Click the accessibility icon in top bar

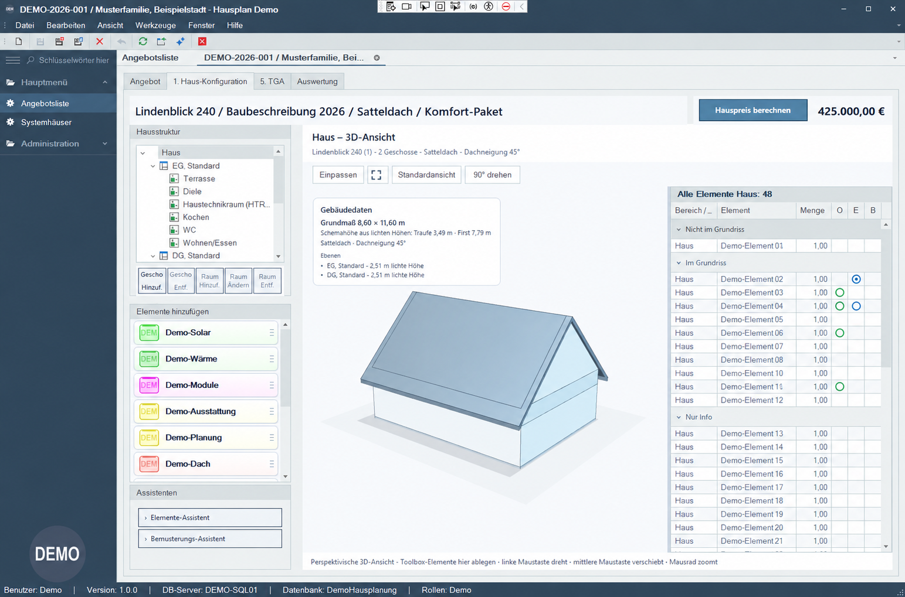point(489,6)
